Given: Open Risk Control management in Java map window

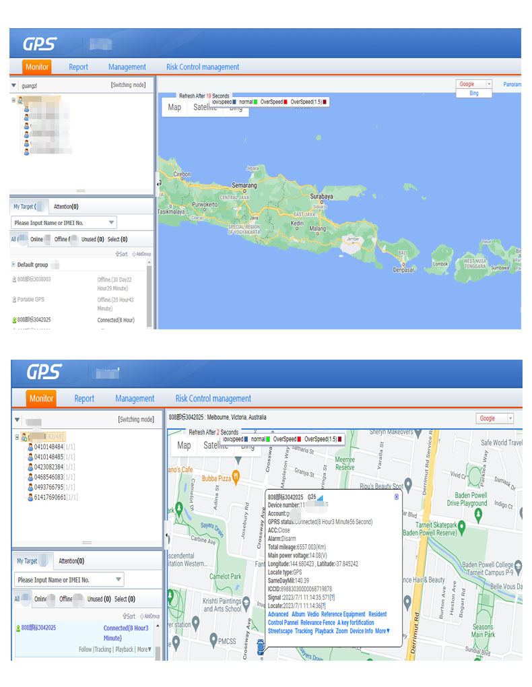Looking at the screenshot, I should [203, 67].
